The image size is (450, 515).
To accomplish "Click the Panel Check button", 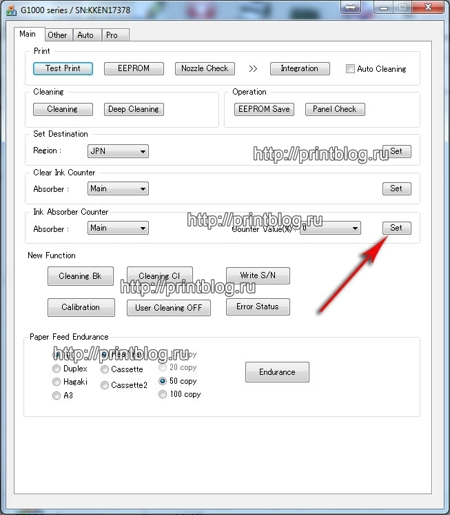I will 335,109.
